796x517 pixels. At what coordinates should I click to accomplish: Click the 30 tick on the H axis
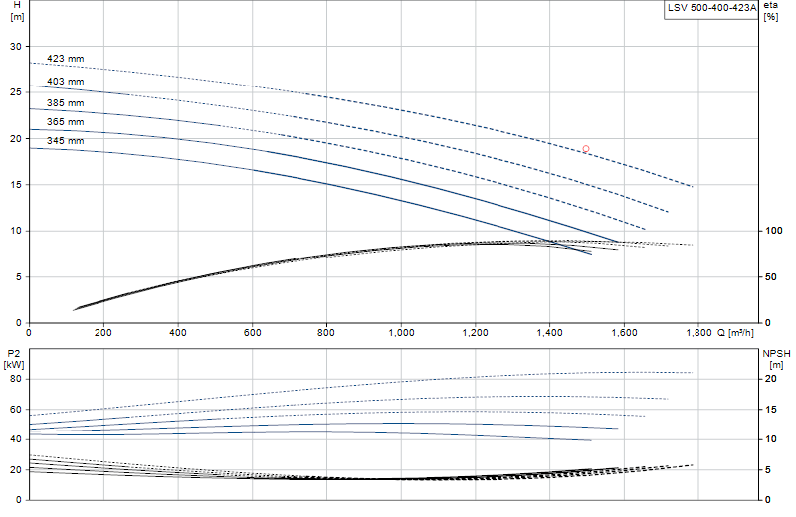click(x=16, y=46)
